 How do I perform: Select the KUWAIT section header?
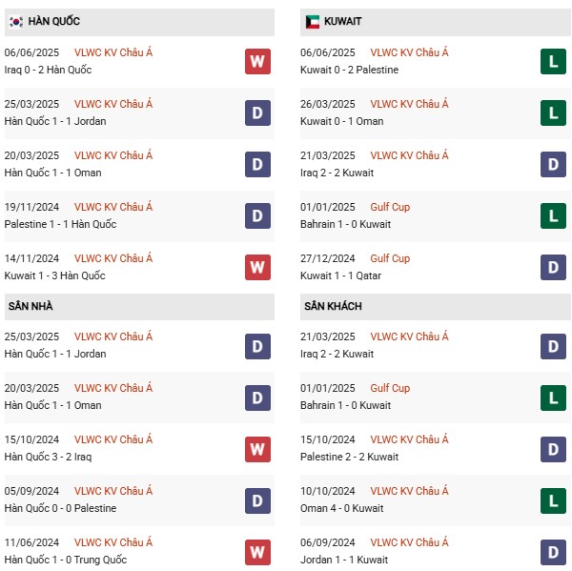coord(343,21)
